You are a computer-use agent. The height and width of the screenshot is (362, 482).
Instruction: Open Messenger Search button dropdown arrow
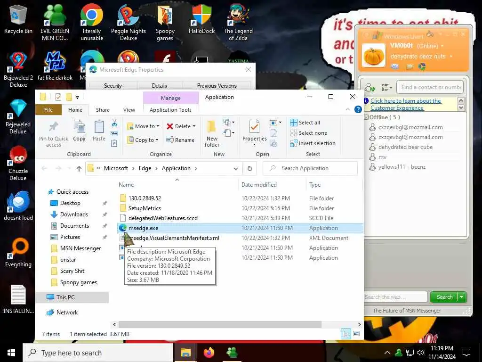(461, 297)
